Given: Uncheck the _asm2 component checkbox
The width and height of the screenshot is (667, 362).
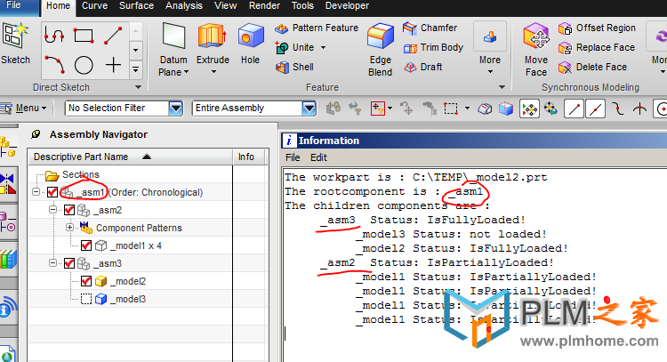Looking at the screenshot, I should point(69,210).
